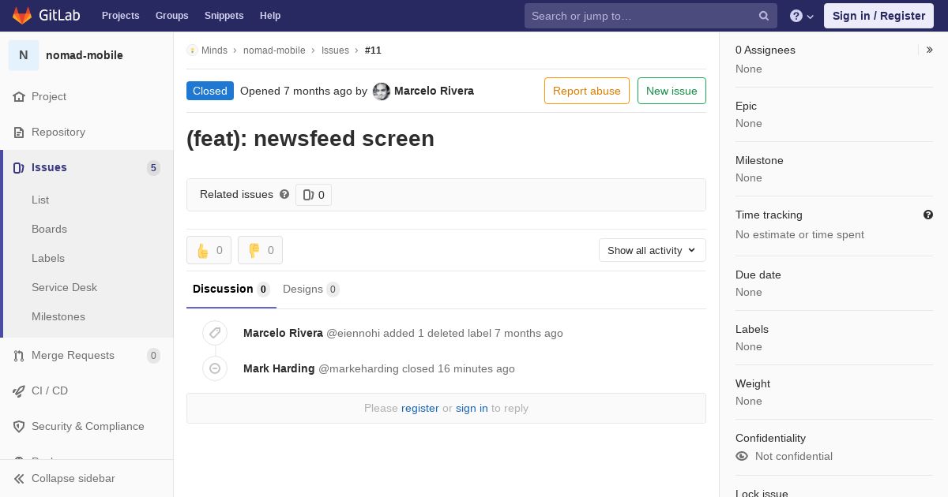Open the Security & Compliance shield icon
948x497 pixels.
point(19,427)
